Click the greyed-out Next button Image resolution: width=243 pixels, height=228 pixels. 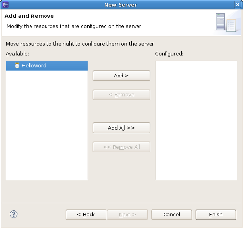tap(127, 214)
